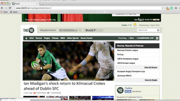Viewport: 180px width, 101px height.
Task: Click the comments speech bubble icon
Action: (x=48, y=93)
